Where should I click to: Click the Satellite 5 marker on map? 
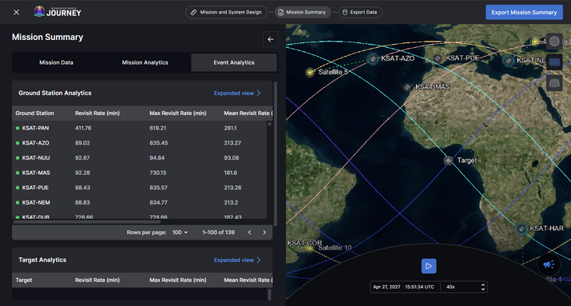click(x=310, y=72)
